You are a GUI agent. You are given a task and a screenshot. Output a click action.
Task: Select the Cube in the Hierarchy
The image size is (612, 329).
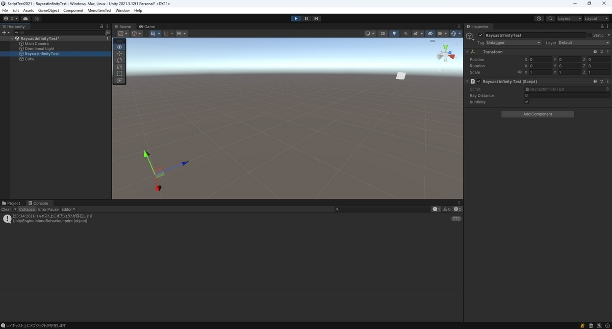click(30, 59)
